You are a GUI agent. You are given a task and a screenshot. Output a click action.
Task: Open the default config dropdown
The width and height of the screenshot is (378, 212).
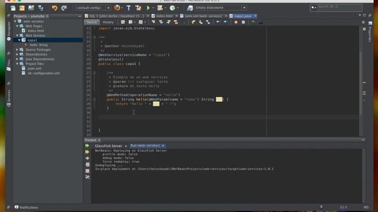tap(93, 8)
